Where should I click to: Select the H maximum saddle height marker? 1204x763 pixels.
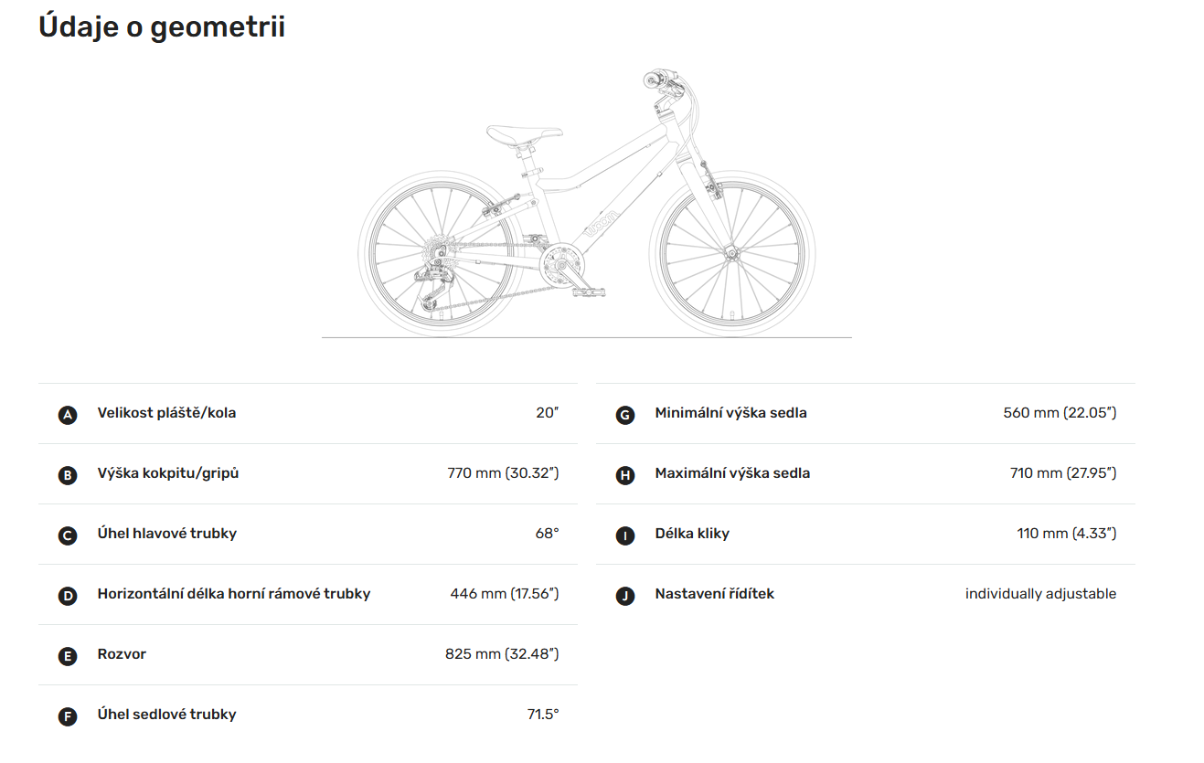625,475
